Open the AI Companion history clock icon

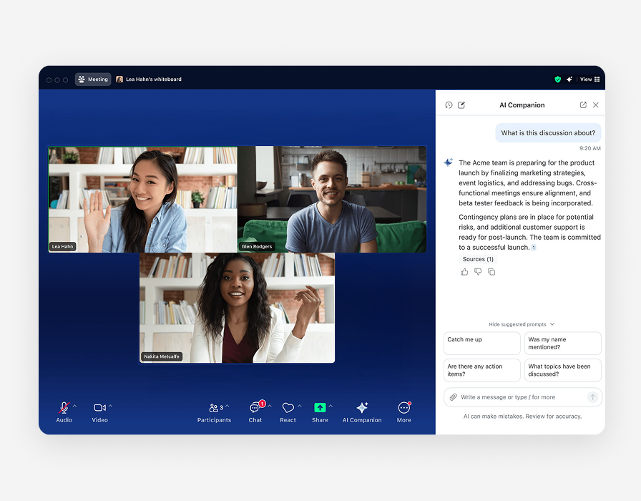(x=449, y=105)
